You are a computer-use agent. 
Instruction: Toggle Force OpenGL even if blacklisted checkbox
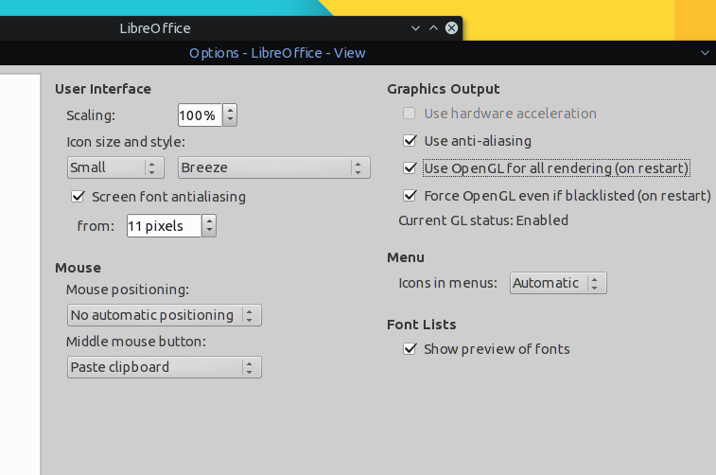[410, 196]
